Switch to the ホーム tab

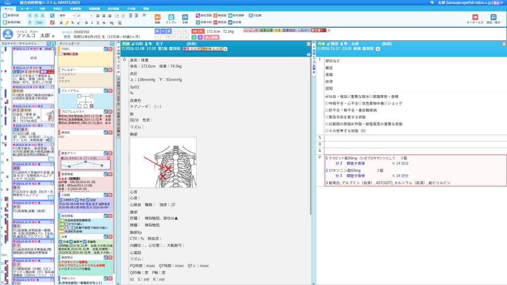(8, 9)
